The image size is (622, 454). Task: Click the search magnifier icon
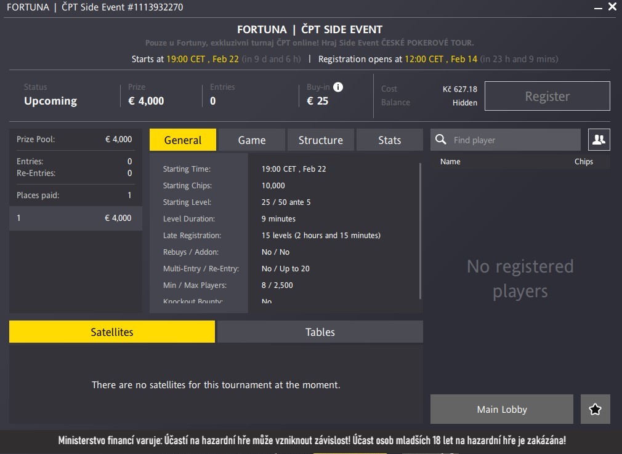point(441,140)
